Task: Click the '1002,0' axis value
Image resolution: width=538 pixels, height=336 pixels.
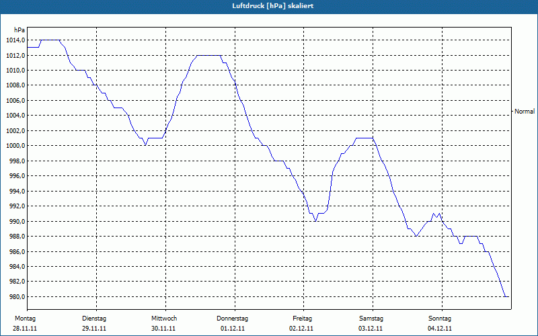Action: pos(15,130)
